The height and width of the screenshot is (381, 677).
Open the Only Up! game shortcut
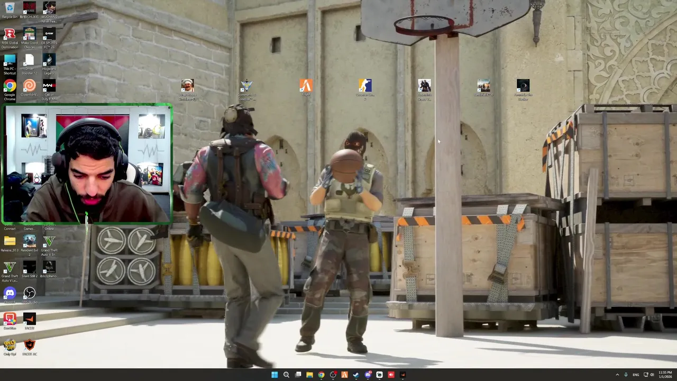pyautogui.click(x=10, y=347)
